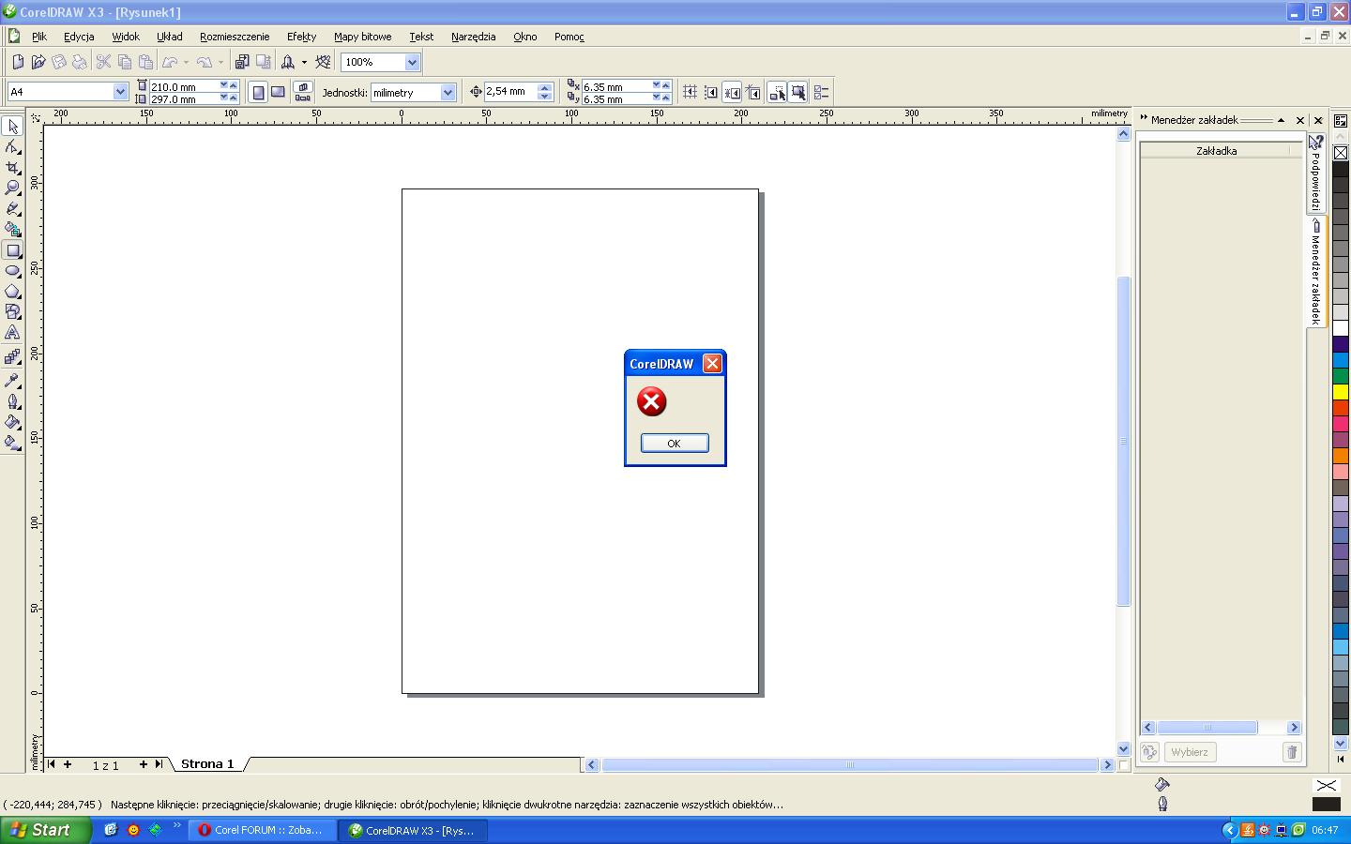Click the Start button on the taskbar
The width and height of the screenshot is (1351, 844).
45,830
